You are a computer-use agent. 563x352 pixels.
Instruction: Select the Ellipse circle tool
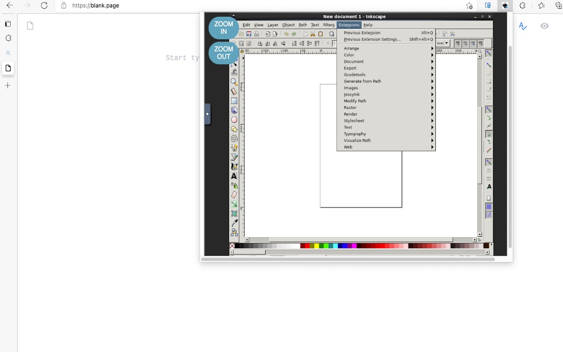pos(234,120)
